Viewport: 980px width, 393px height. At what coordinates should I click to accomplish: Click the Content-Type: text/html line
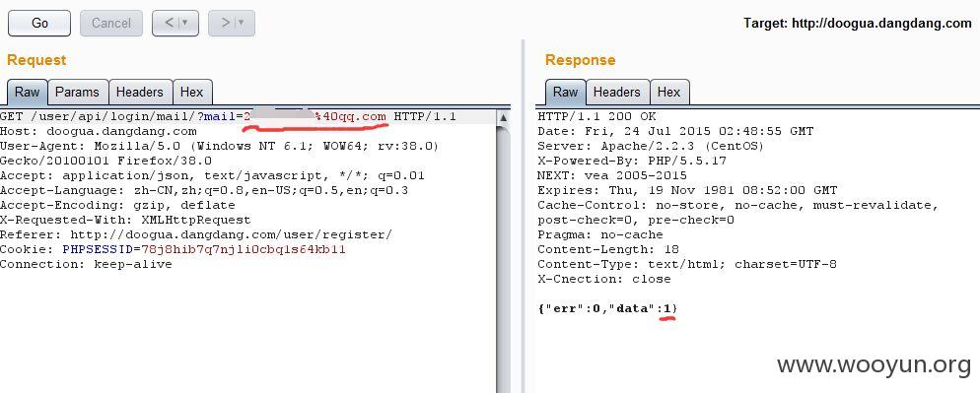click(x=687, y=264)
